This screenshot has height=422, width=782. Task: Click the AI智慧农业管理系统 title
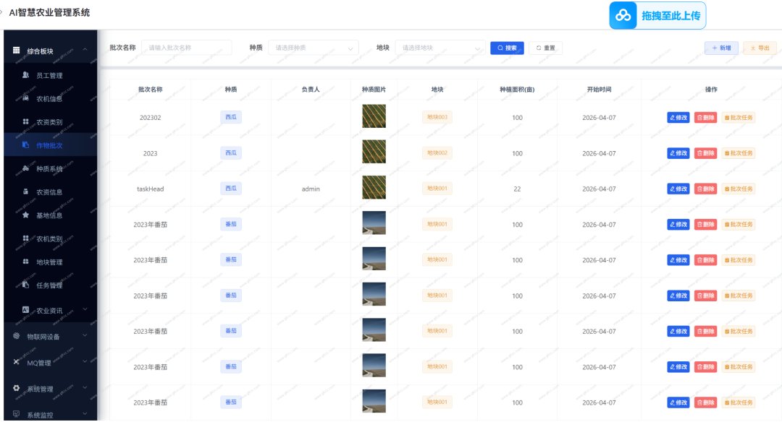[49, 12]
